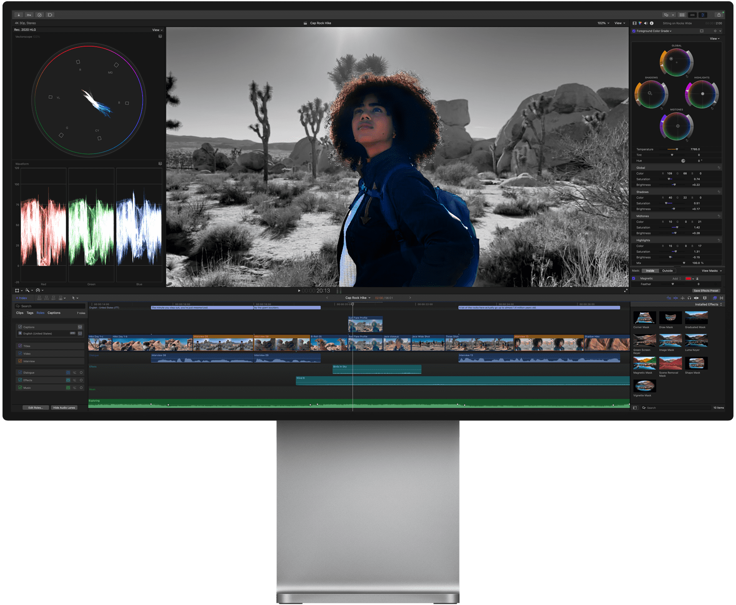Show the Transitions browser bowtie icon
This screenshot has height=605, width=736.
point(721,298)
